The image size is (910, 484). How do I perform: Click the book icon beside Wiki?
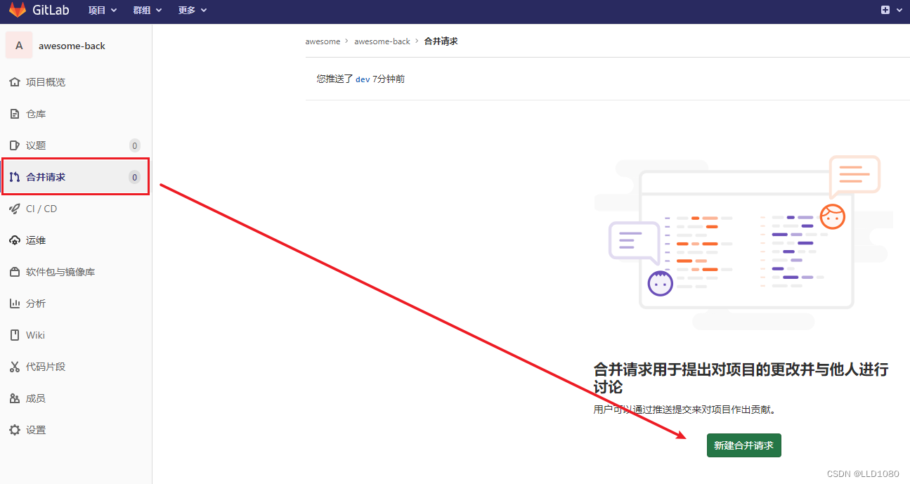(15, 335)
